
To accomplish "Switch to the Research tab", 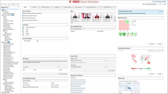I will pyautogui.click(x=57, y=7).
